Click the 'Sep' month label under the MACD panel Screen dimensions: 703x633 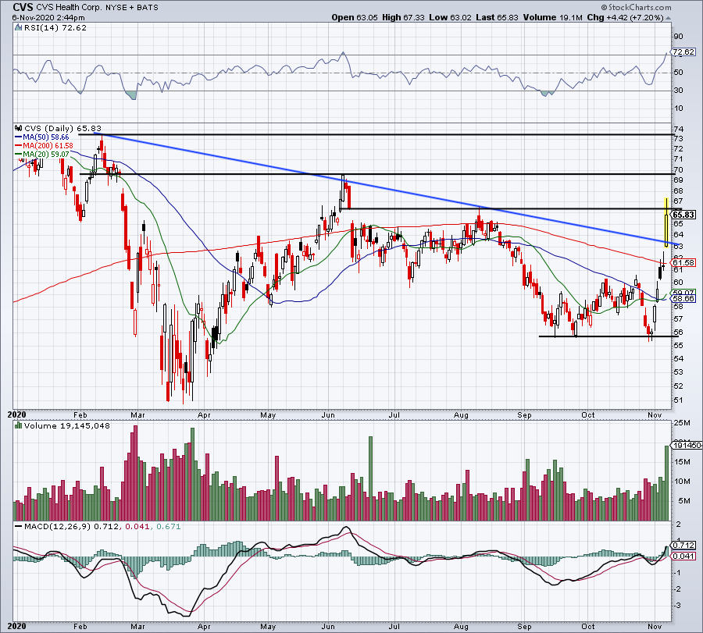[x=524, y=626]
